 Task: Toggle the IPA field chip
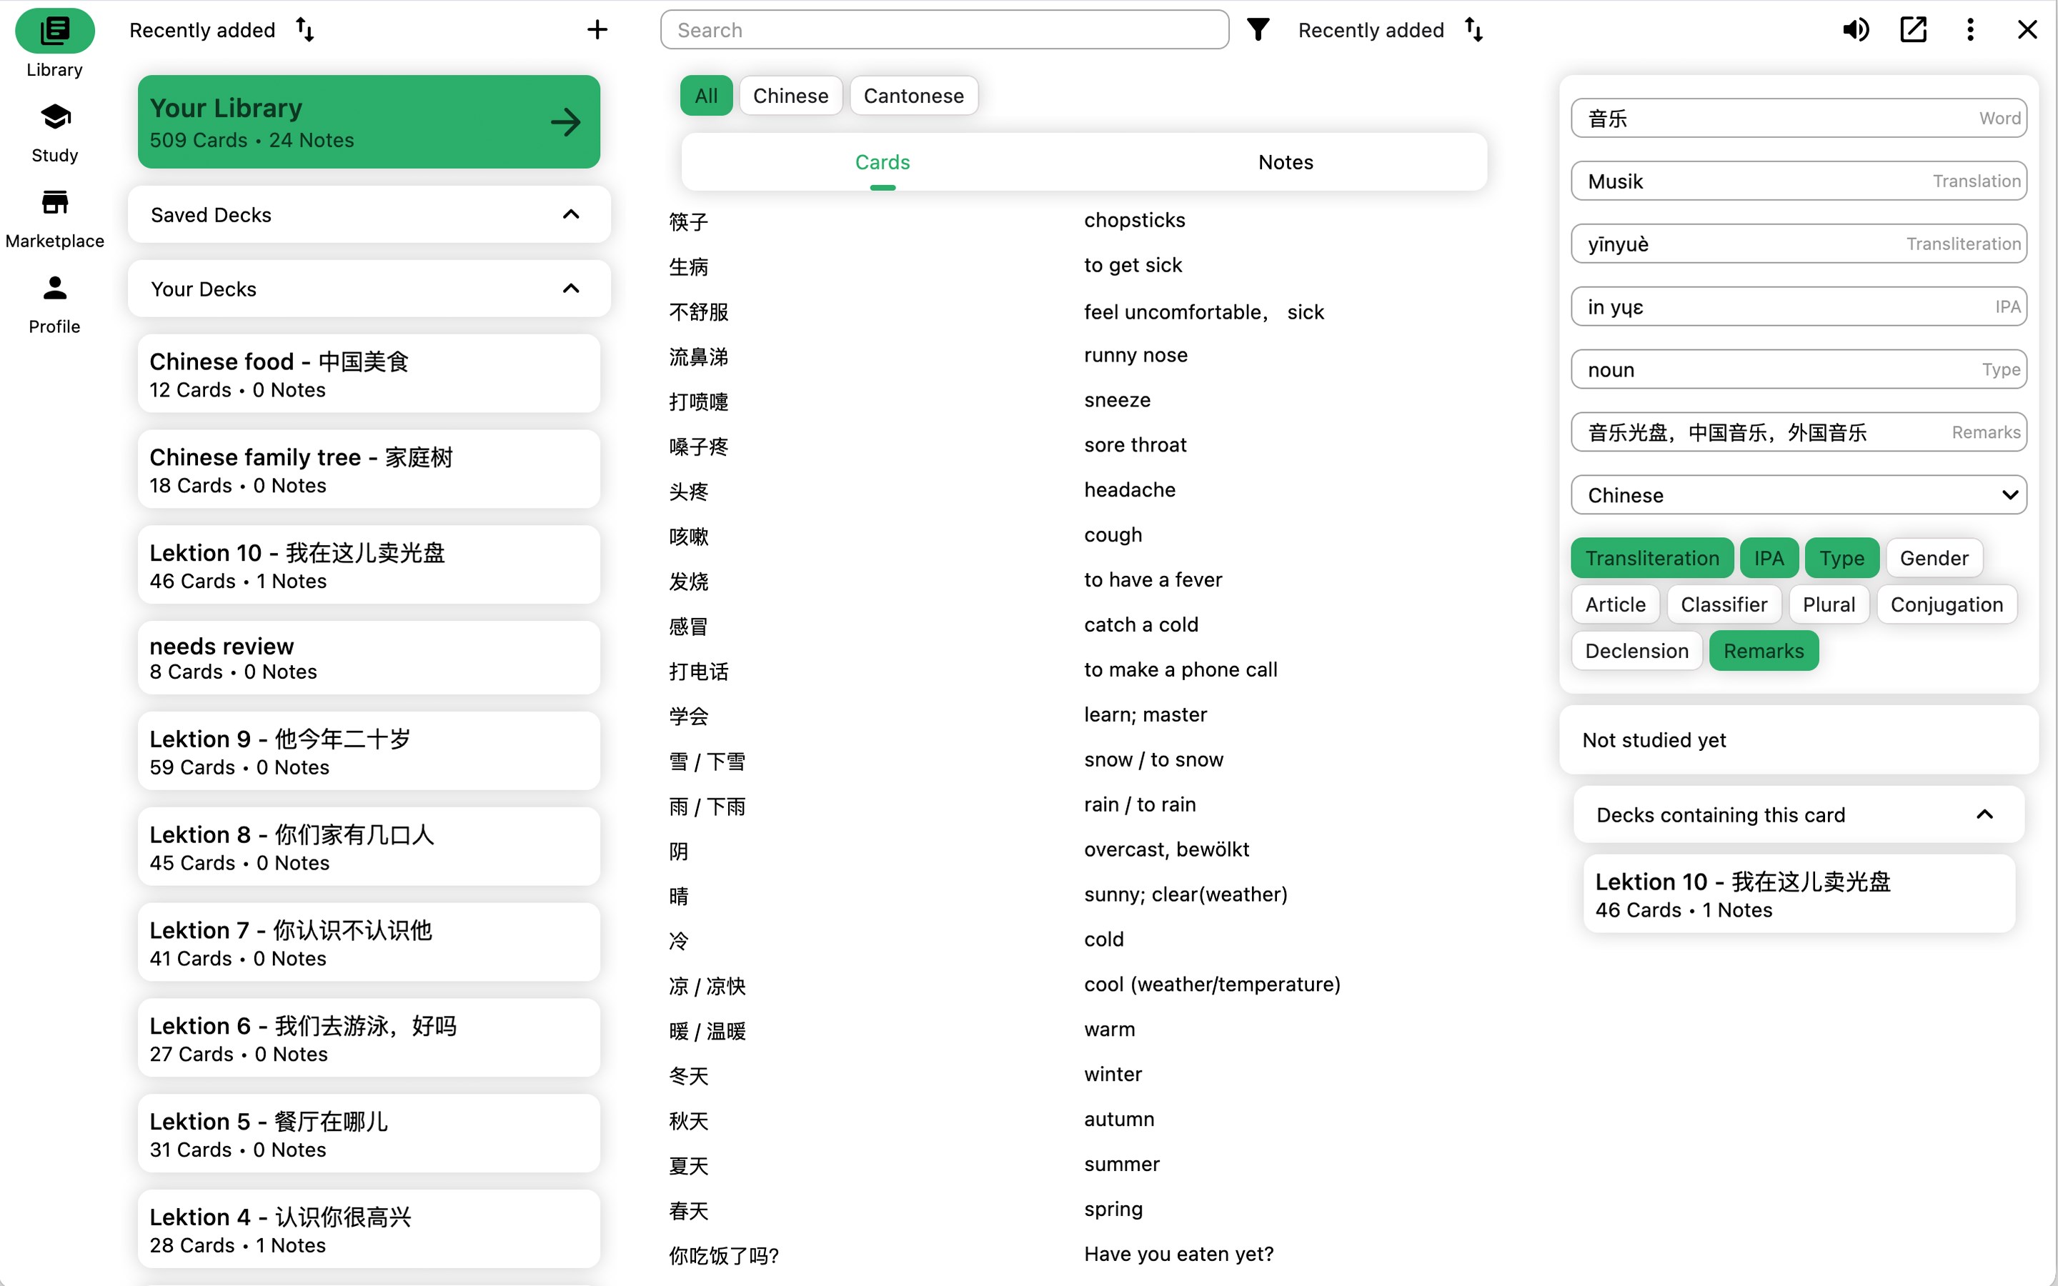pos(1768,558)
